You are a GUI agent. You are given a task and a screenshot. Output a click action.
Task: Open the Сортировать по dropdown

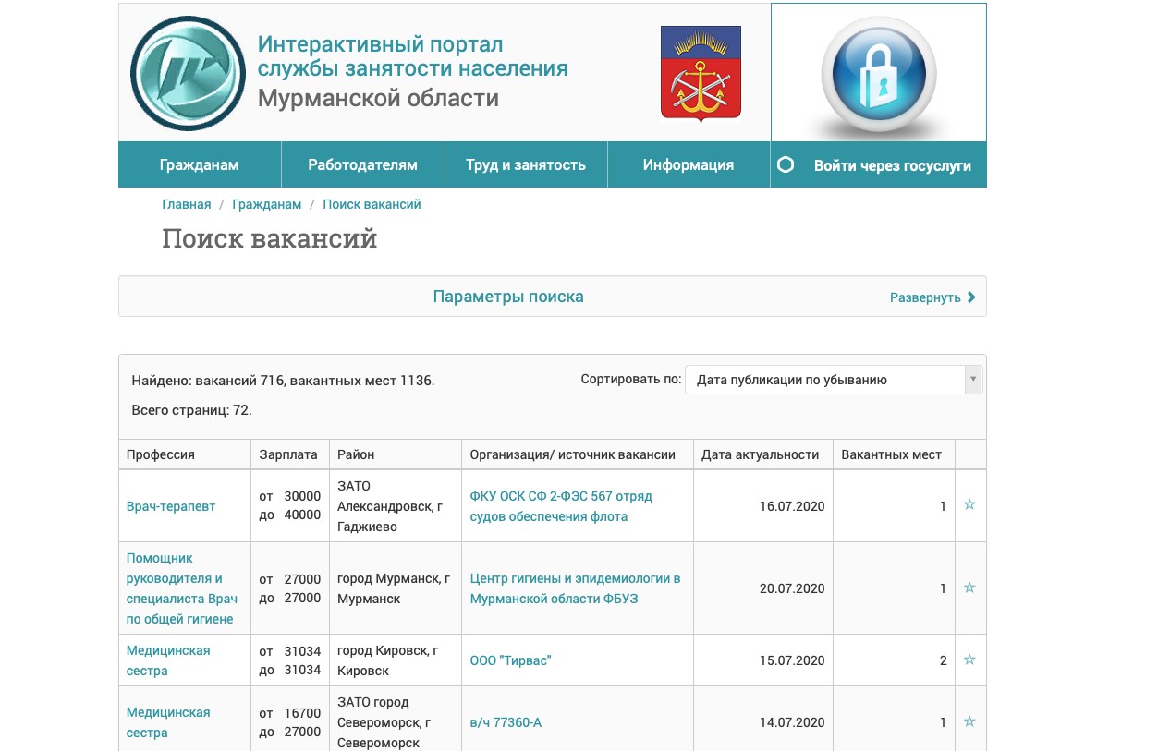pos(834,380)
